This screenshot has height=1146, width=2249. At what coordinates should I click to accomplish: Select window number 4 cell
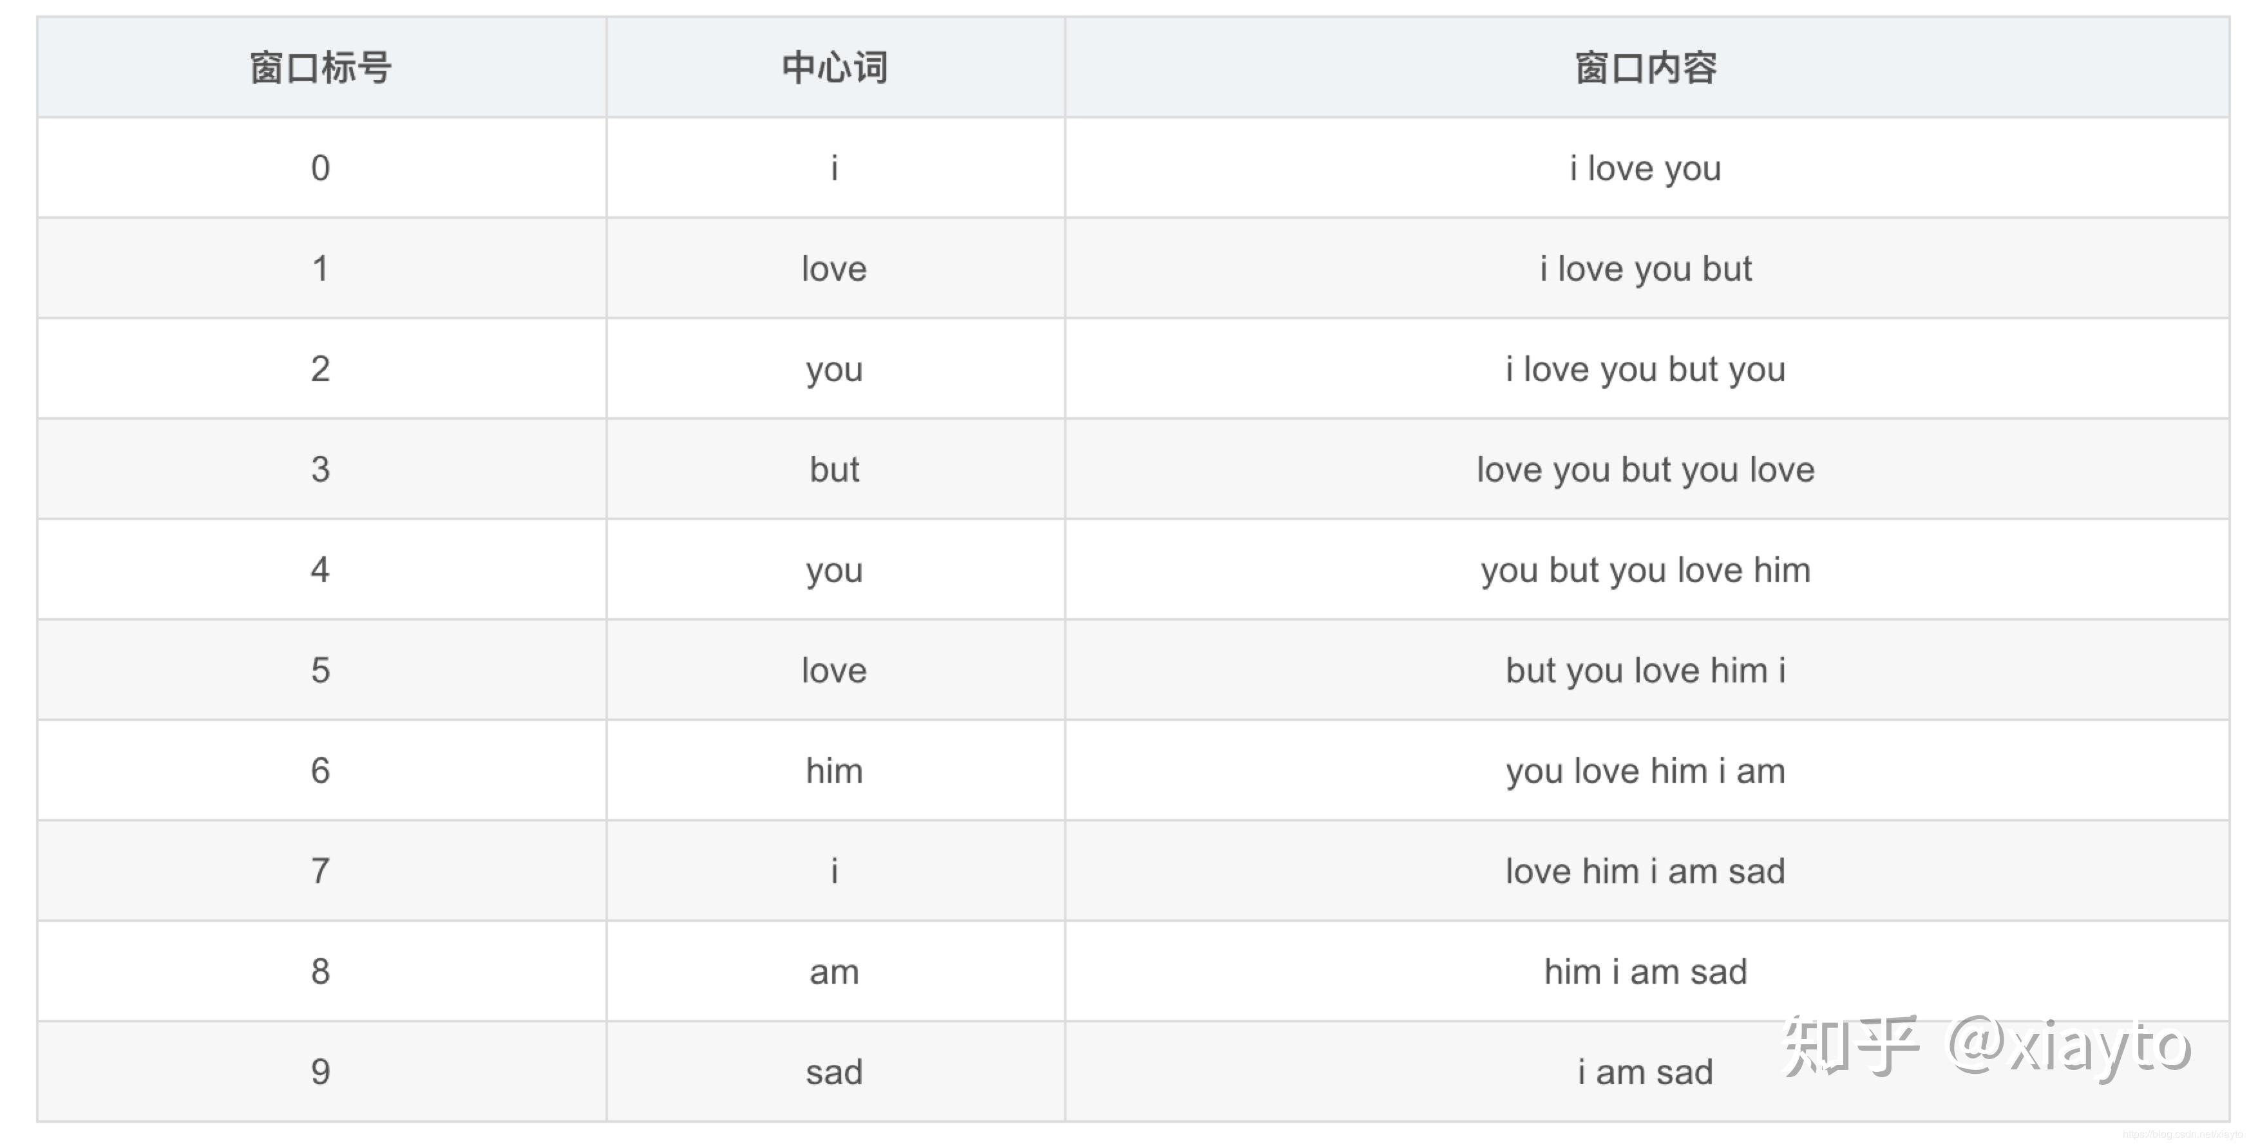click(321, 569)
